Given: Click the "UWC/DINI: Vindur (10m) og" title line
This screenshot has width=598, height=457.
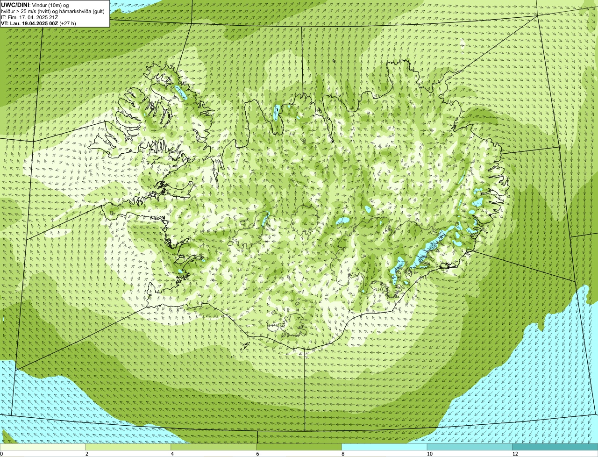Looking at the screenshot, I should click(35, 5).
